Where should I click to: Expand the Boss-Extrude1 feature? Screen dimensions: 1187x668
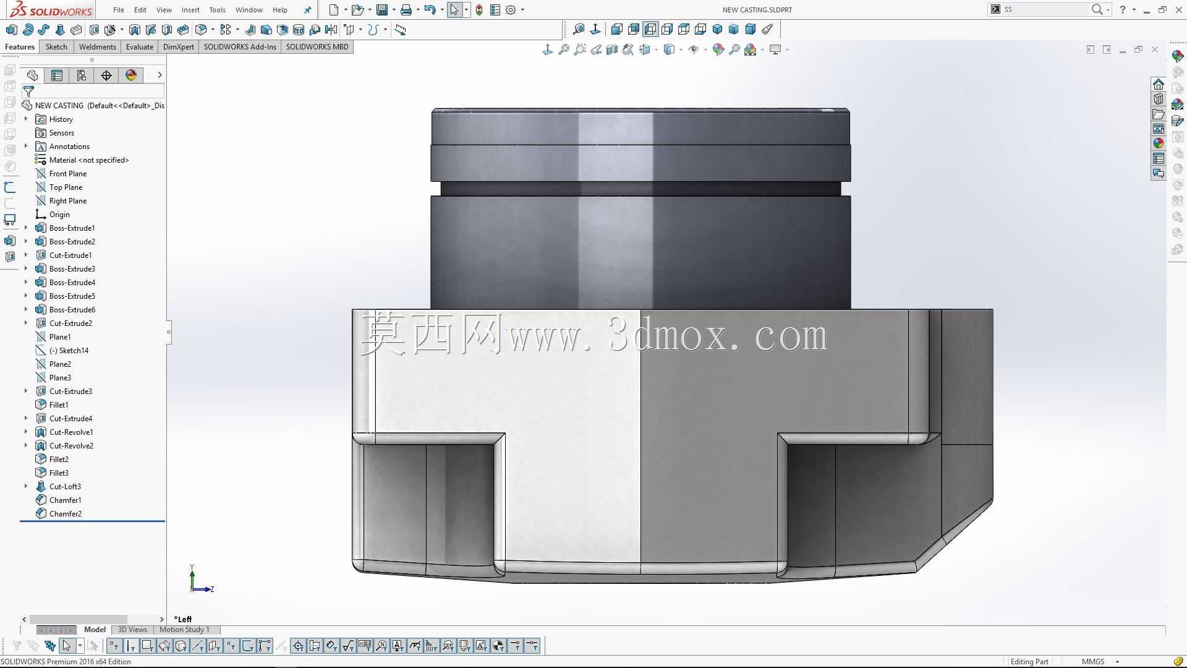tap(26, 228)
